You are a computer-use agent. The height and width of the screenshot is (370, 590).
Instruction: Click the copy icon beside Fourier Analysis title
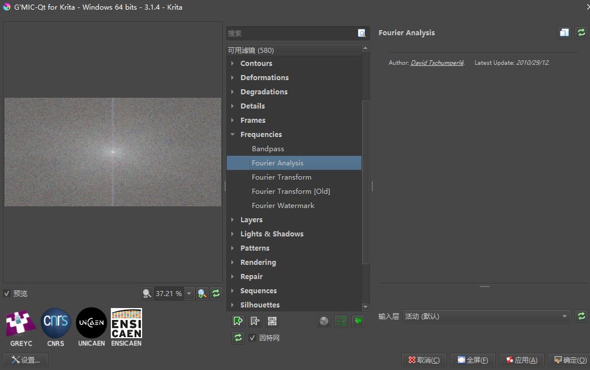[564, 32]
